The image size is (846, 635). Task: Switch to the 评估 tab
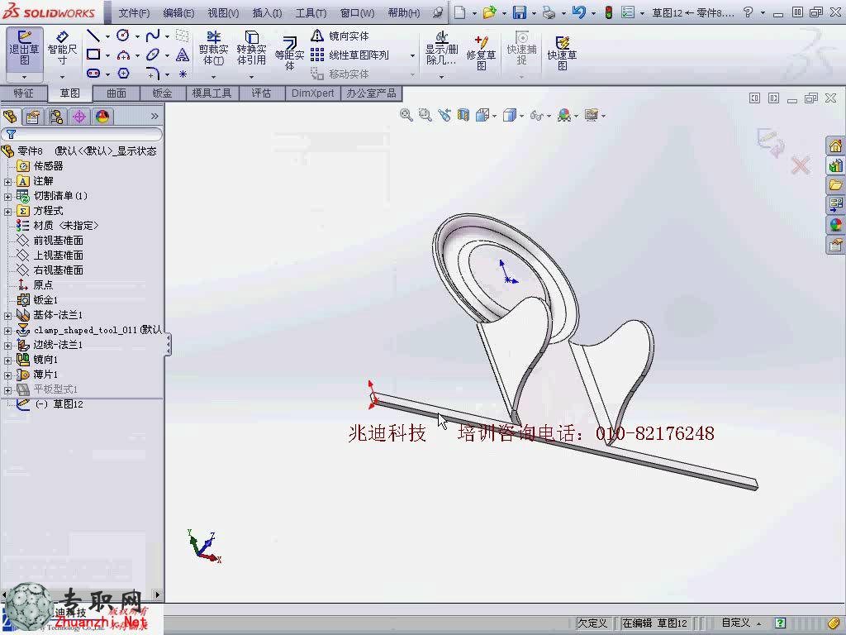(x=261, y=93)
